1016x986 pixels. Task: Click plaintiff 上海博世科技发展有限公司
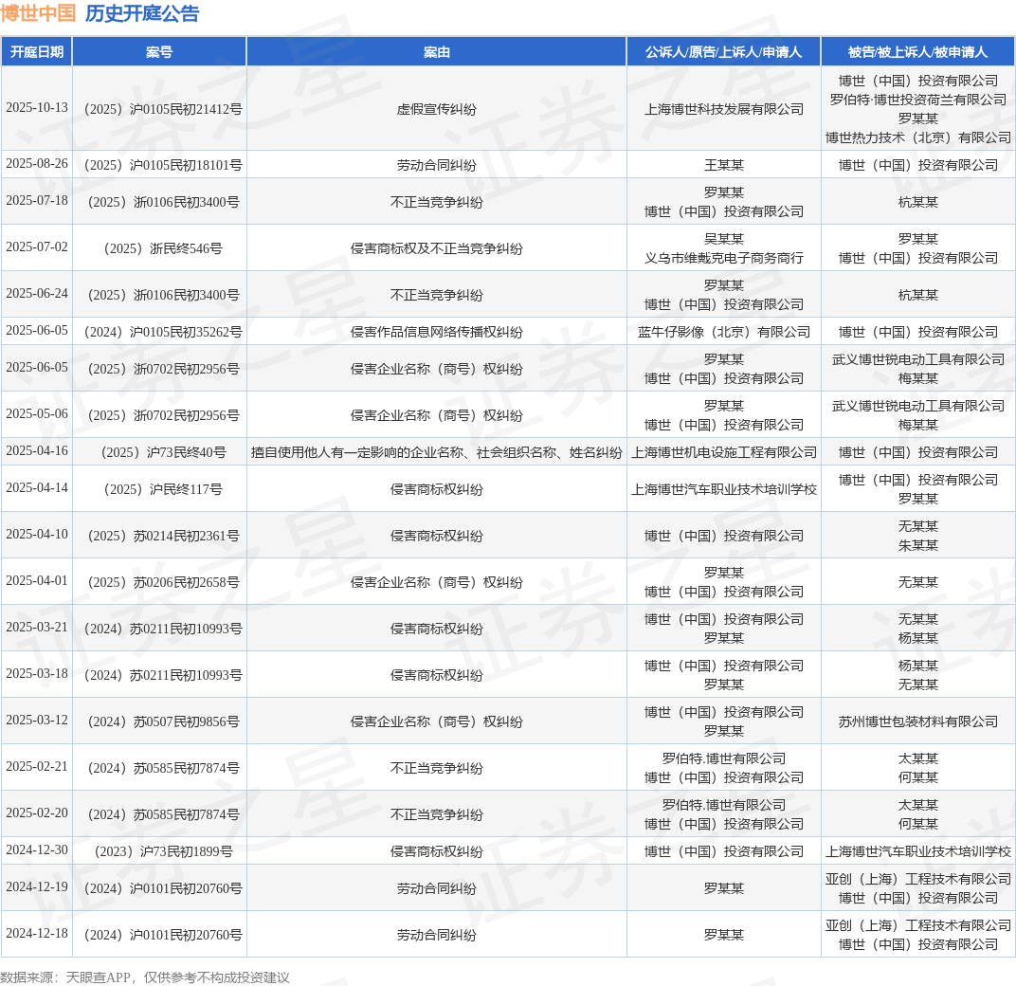724,109
